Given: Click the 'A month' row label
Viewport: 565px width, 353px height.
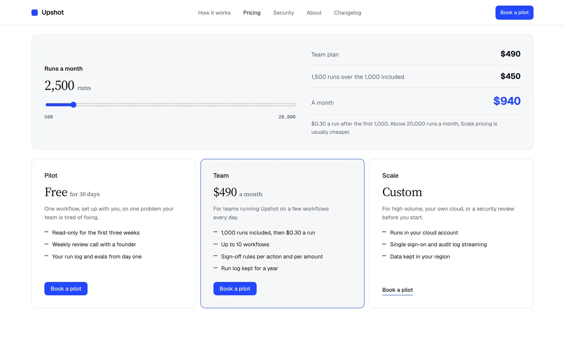Looking at the screenshot, I should pos(322,103).
